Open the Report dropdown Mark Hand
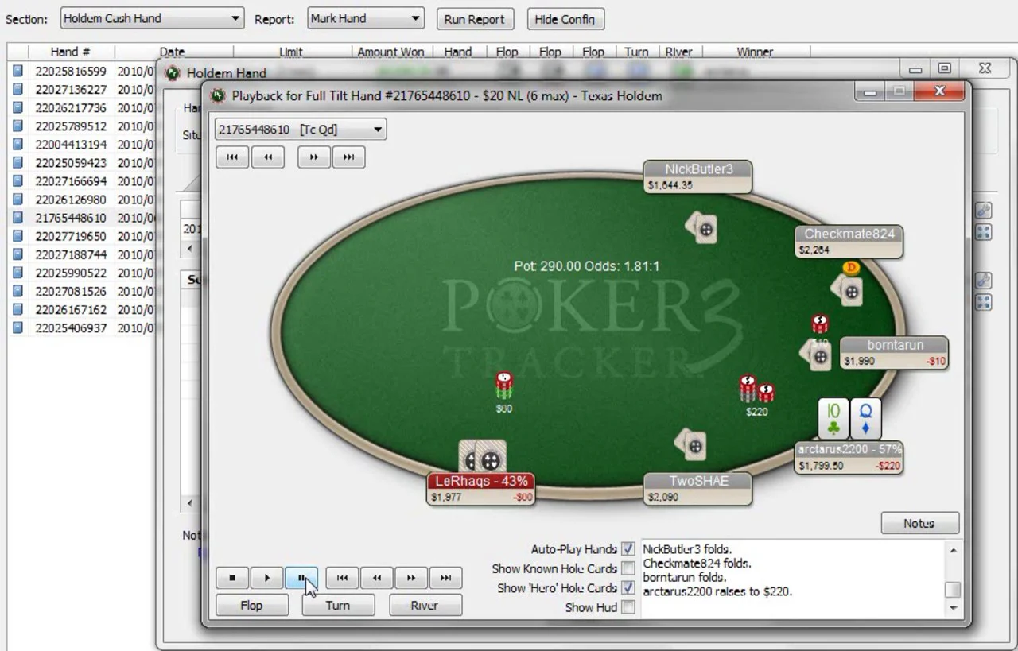1018x651 pixels. (365, 18)
